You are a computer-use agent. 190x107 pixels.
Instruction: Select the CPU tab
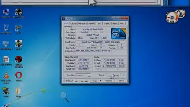click(x=66, y=23)
